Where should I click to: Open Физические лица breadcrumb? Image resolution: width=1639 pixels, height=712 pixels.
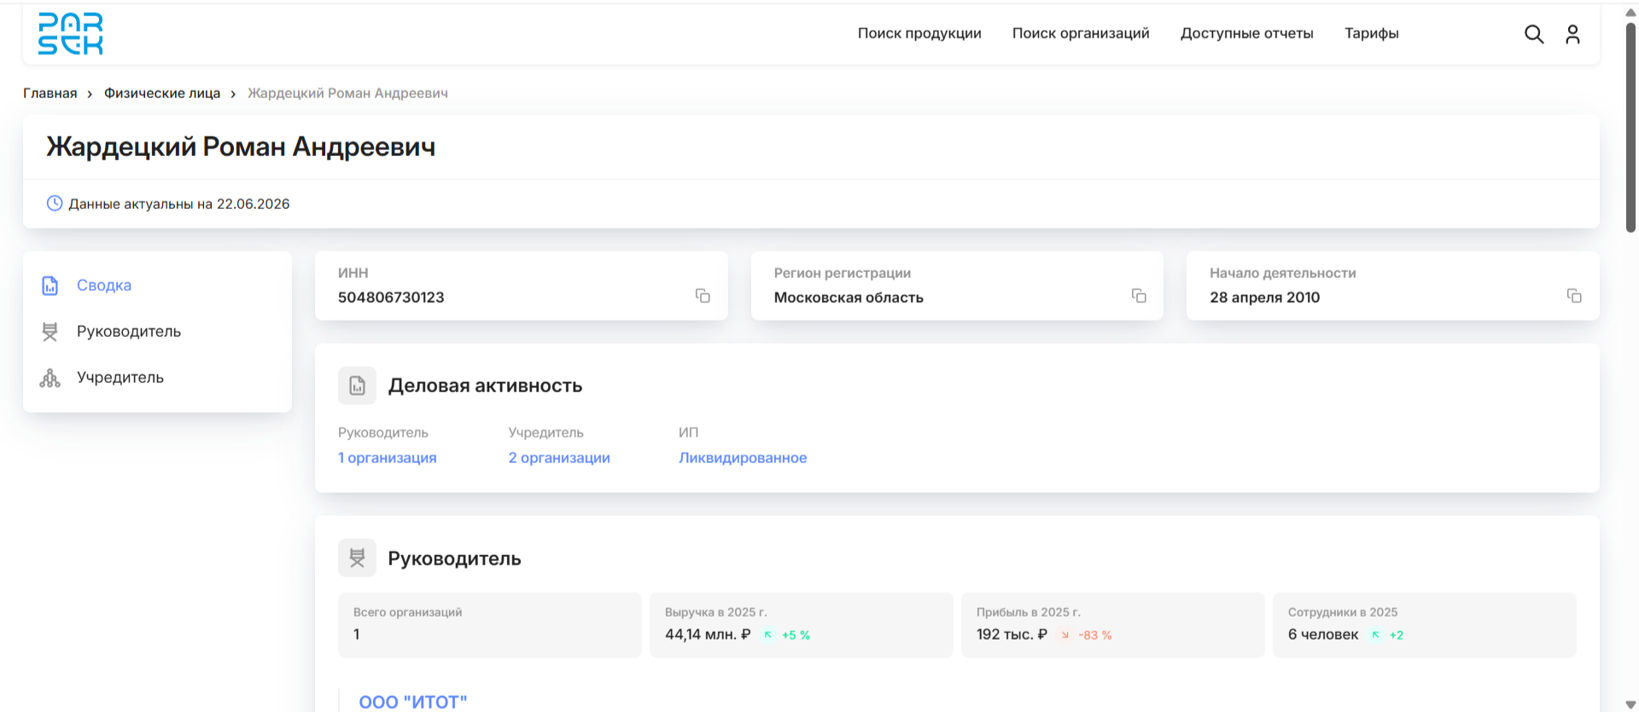[x=162, y=93]
